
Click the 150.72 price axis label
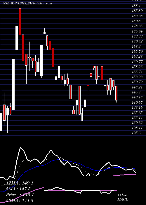(x=137, y=83)
